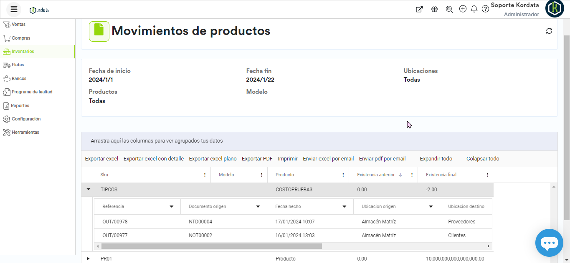Screen dimensions: 570x263
Task: Click the open-in-new-window icon
Action: coord(419,9)
